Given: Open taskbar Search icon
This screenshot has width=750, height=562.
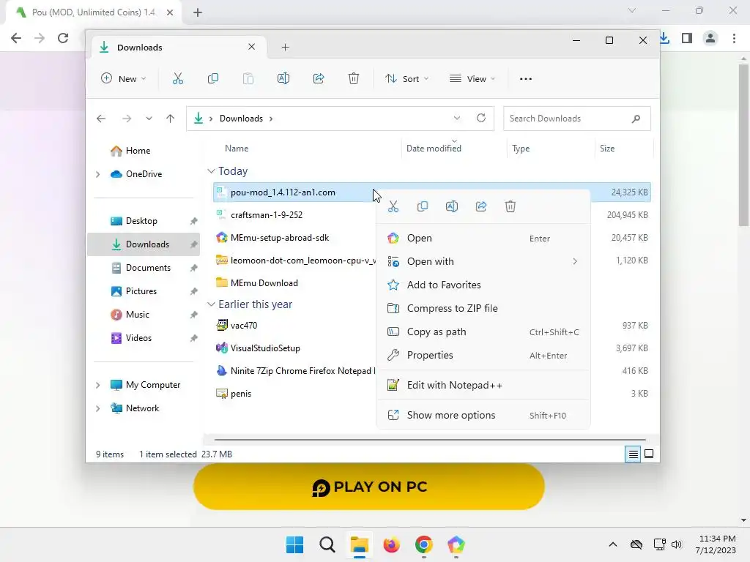Looking at the screenshot, I should [x=327, y=544].
